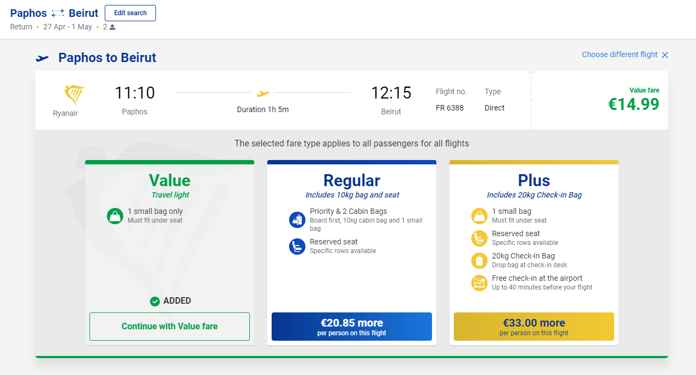
Task: Click the green ADDED checkmark
Action: (x=155, y=301)
